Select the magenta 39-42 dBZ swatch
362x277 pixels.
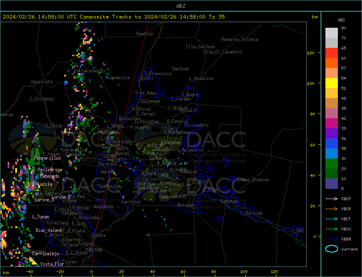click(331, 123)
